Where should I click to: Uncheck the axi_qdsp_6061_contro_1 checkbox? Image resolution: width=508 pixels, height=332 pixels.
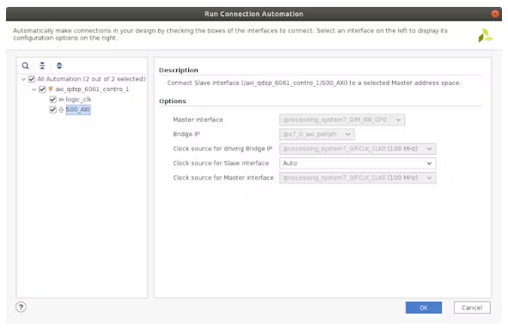pyautogui.click(x=42, y=89)
